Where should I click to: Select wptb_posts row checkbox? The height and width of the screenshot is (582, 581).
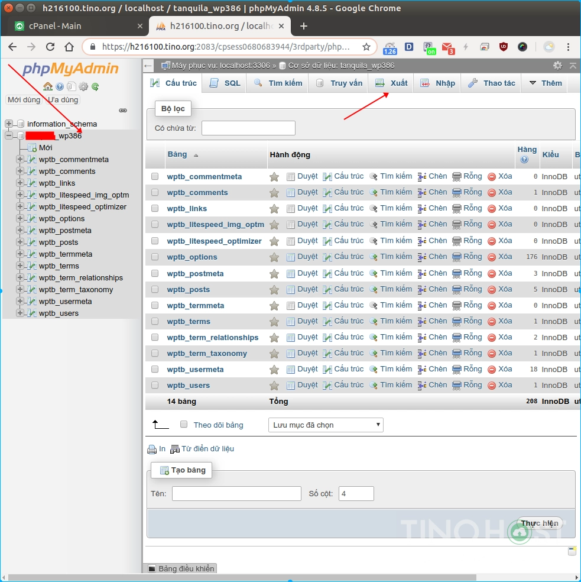click(155, 289)
